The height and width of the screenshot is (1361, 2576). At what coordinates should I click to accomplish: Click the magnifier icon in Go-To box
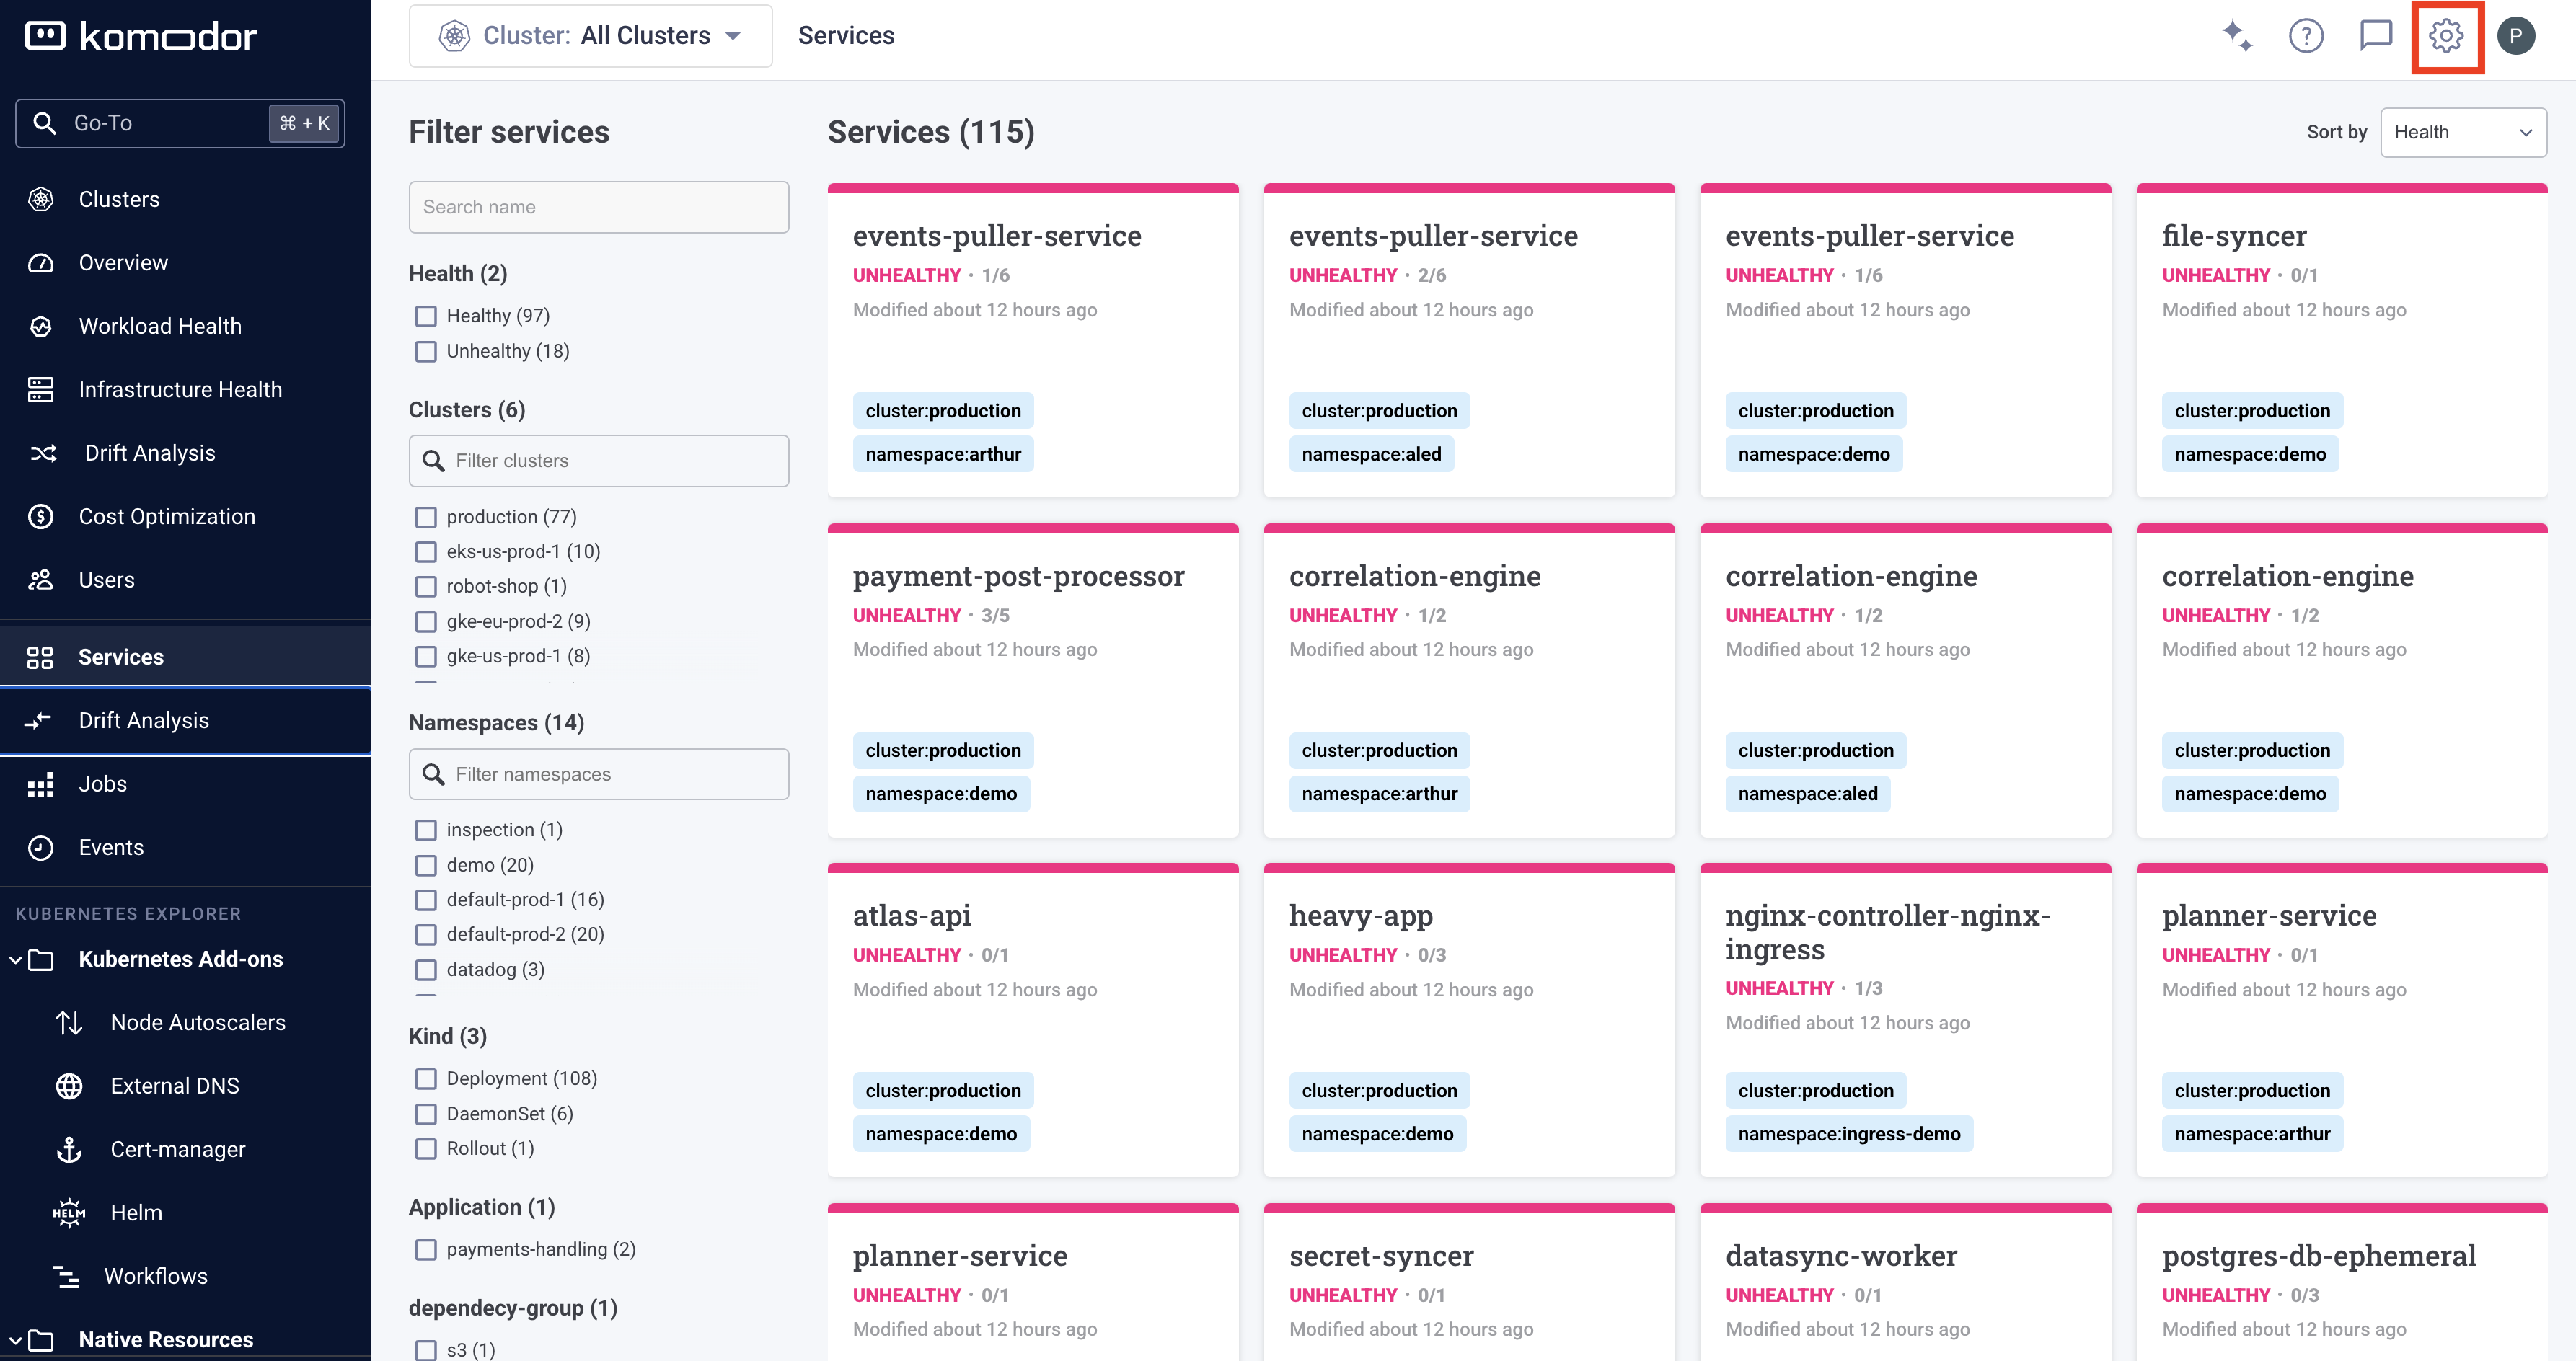(44, 123)
